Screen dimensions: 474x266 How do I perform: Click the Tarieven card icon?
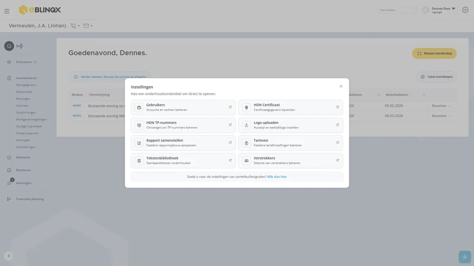pyautogui.click(x=246, y=143)
